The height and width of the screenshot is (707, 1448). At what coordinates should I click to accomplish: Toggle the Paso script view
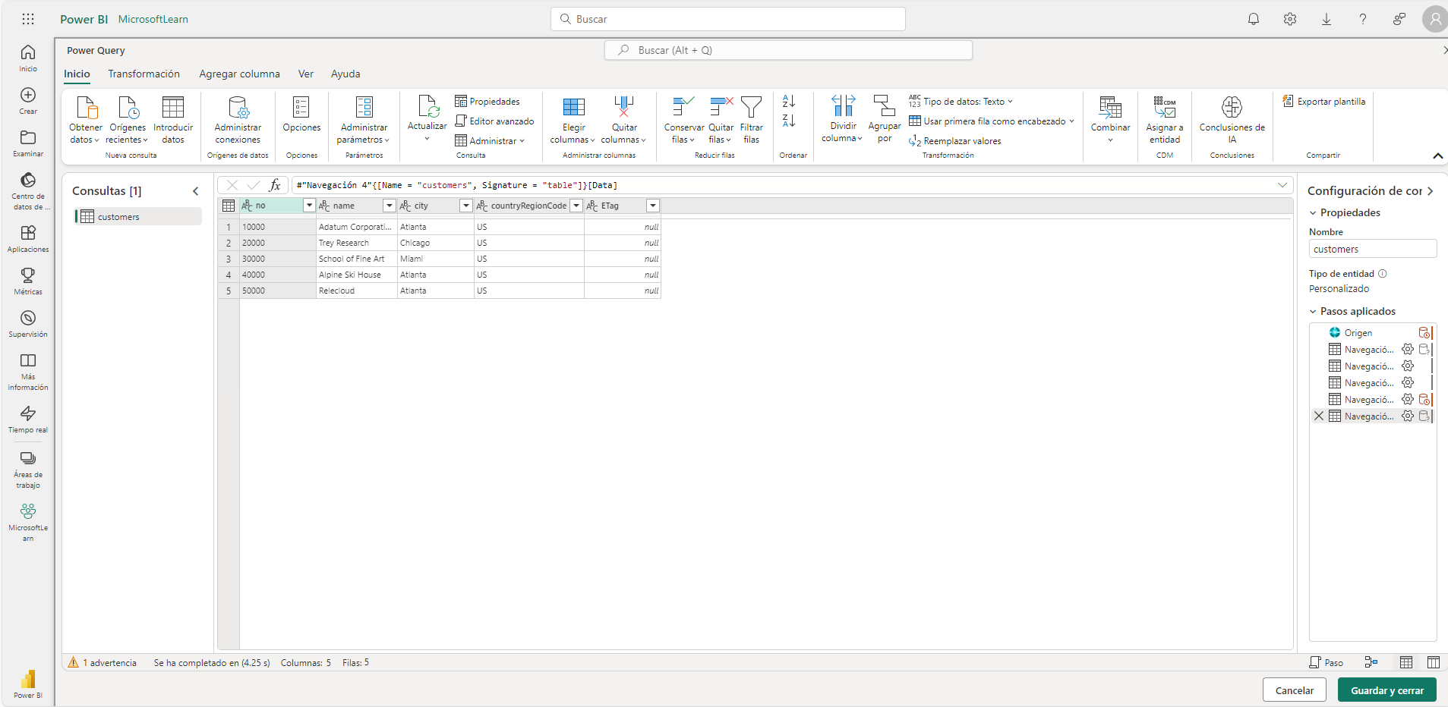tap(1327, 662)
